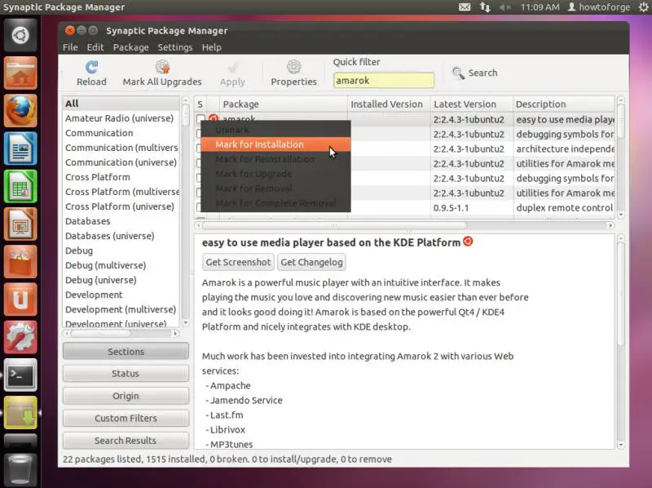
Task: Click the Custom Filters button
Action: pyautogui.click(x=126, y=418)
